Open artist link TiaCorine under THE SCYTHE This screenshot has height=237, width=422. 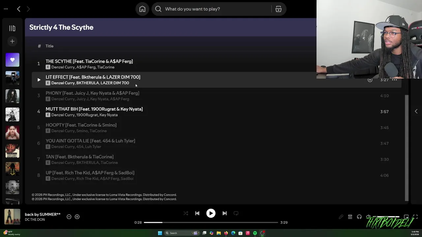click(105, 67)
